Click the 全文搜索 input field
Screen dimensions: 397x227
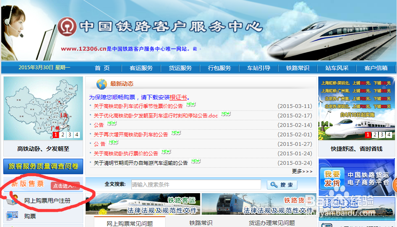click(x=196, y=185)
